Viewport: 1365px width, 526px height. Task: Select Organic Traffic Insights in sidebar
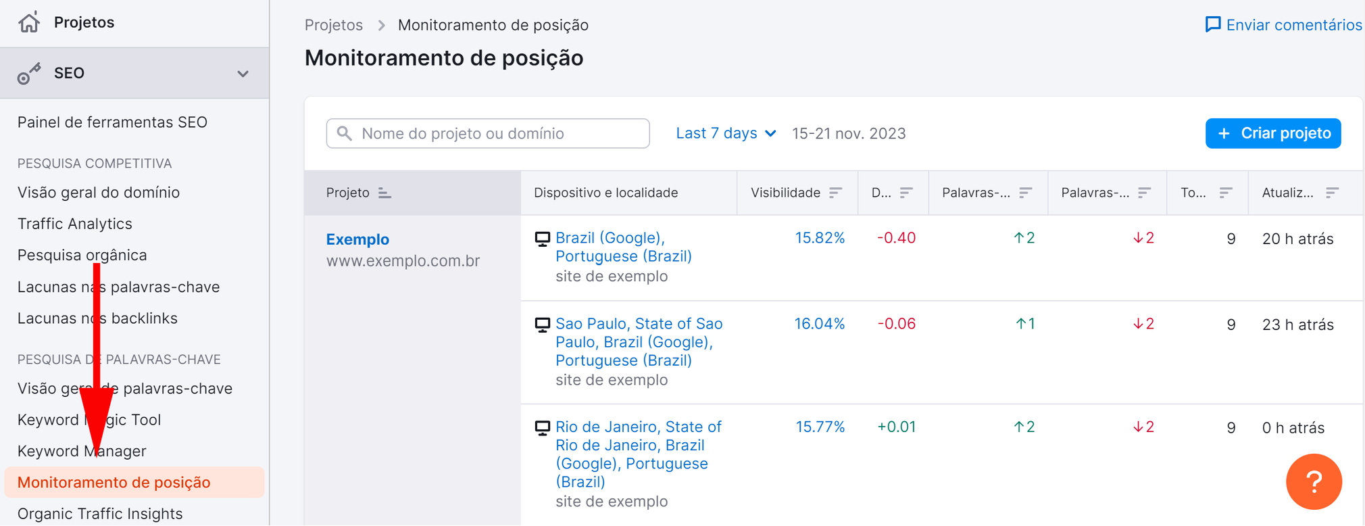[99, 513]
